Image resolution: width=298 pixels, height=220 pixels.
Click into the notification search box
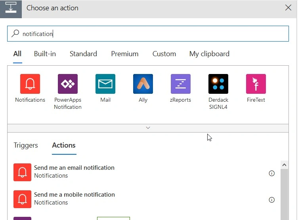click(x=148, y=34)
